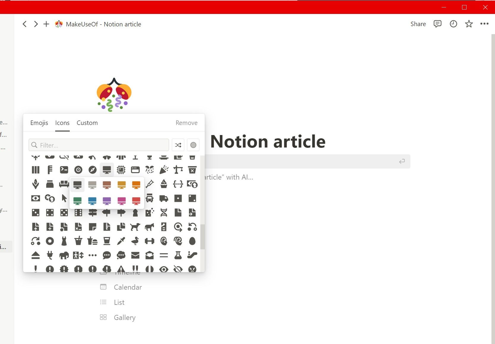Switch to the Custom tab
Image resolution: width=495 pixels, height=344 pixels.
tap(87, 123)
